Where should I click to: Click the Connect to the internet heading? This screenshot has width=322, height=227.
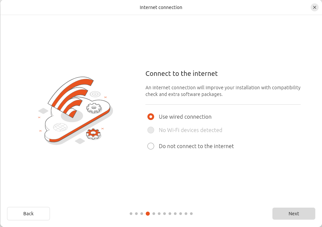click(181, 74)
